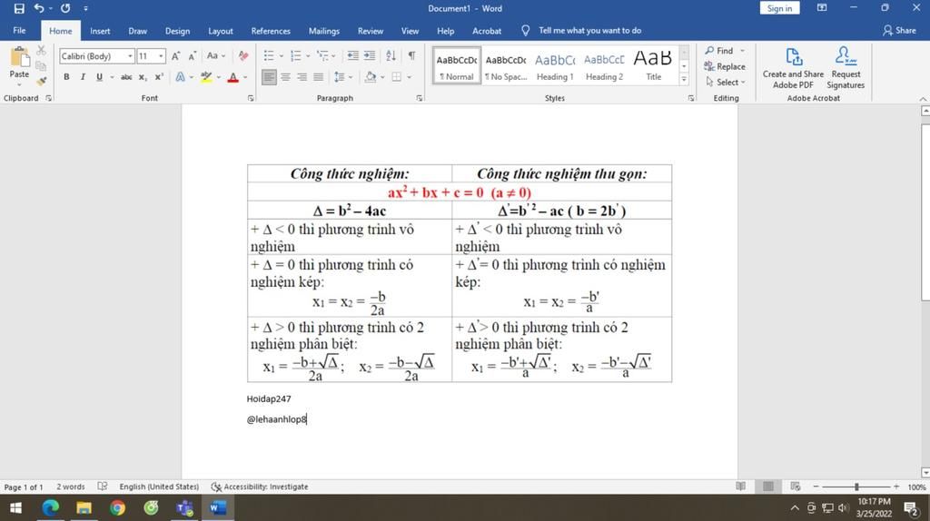930x521 pixels.
Task: Increase the font size
Action: [175, 55]
